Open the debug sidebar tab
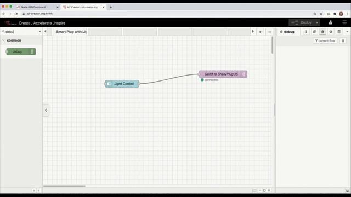The width and height of the screenshot is (351, 197). [287, 32]
